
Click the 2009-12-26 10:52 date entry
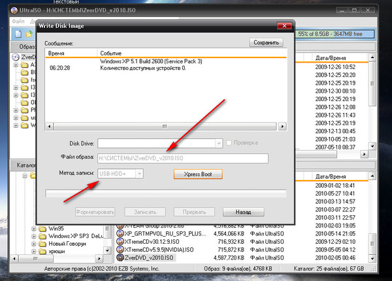pyautogui.click(x=335, y=67)
